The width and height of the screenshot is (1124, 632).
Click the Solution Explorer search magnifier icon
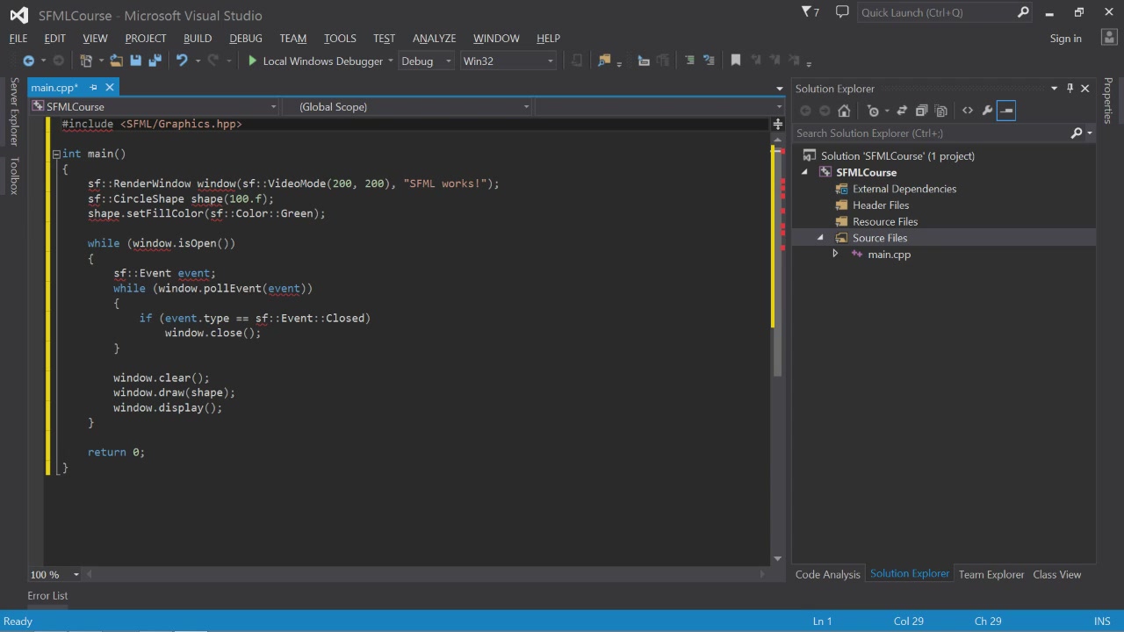(1077, 133)
